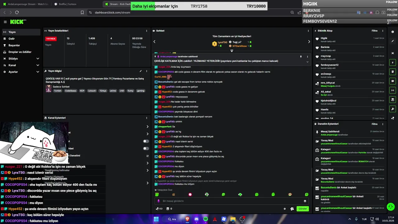
Task: Open first chevron row in Kanal Eylemleri
Action: (x=147, y=127)
